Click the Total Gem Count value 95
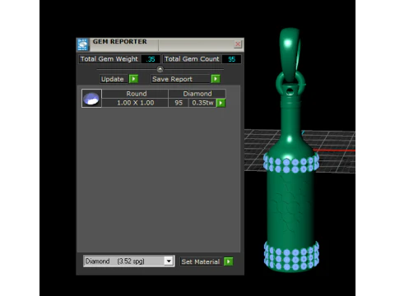Image resolution: width=395 pixels, height=296 pixels. [231, 59]
